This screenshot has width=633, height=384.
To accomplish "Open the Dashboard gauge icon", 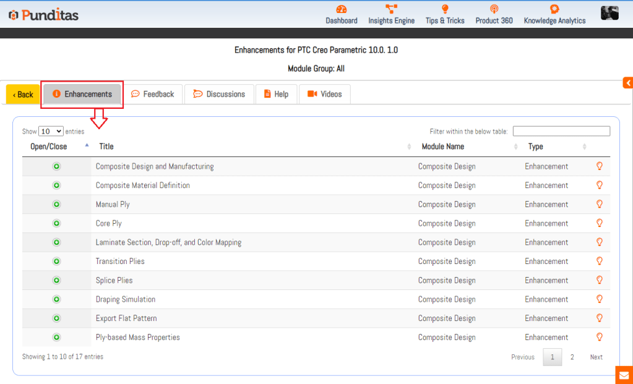I will 342,9.
